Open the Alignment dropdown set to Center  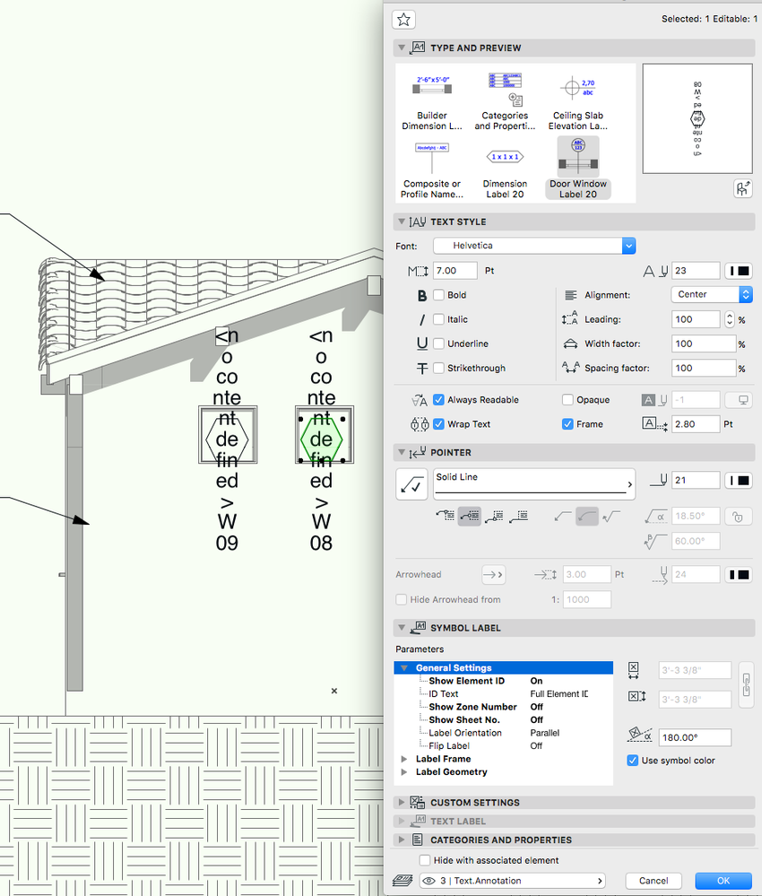coord(711,294)
